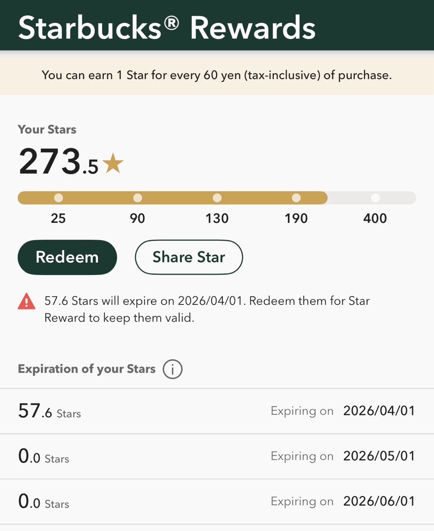This screenshot has width=434, height=531.
Task: Tap the 273.5 Your Stars balance
Action: click(58, 162)
